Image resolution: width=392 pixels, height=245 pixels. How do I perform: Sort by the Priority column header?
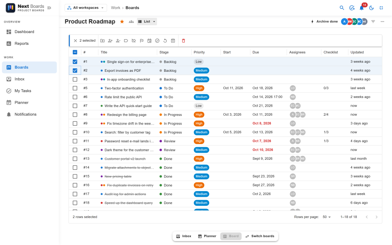coord(199,52)
